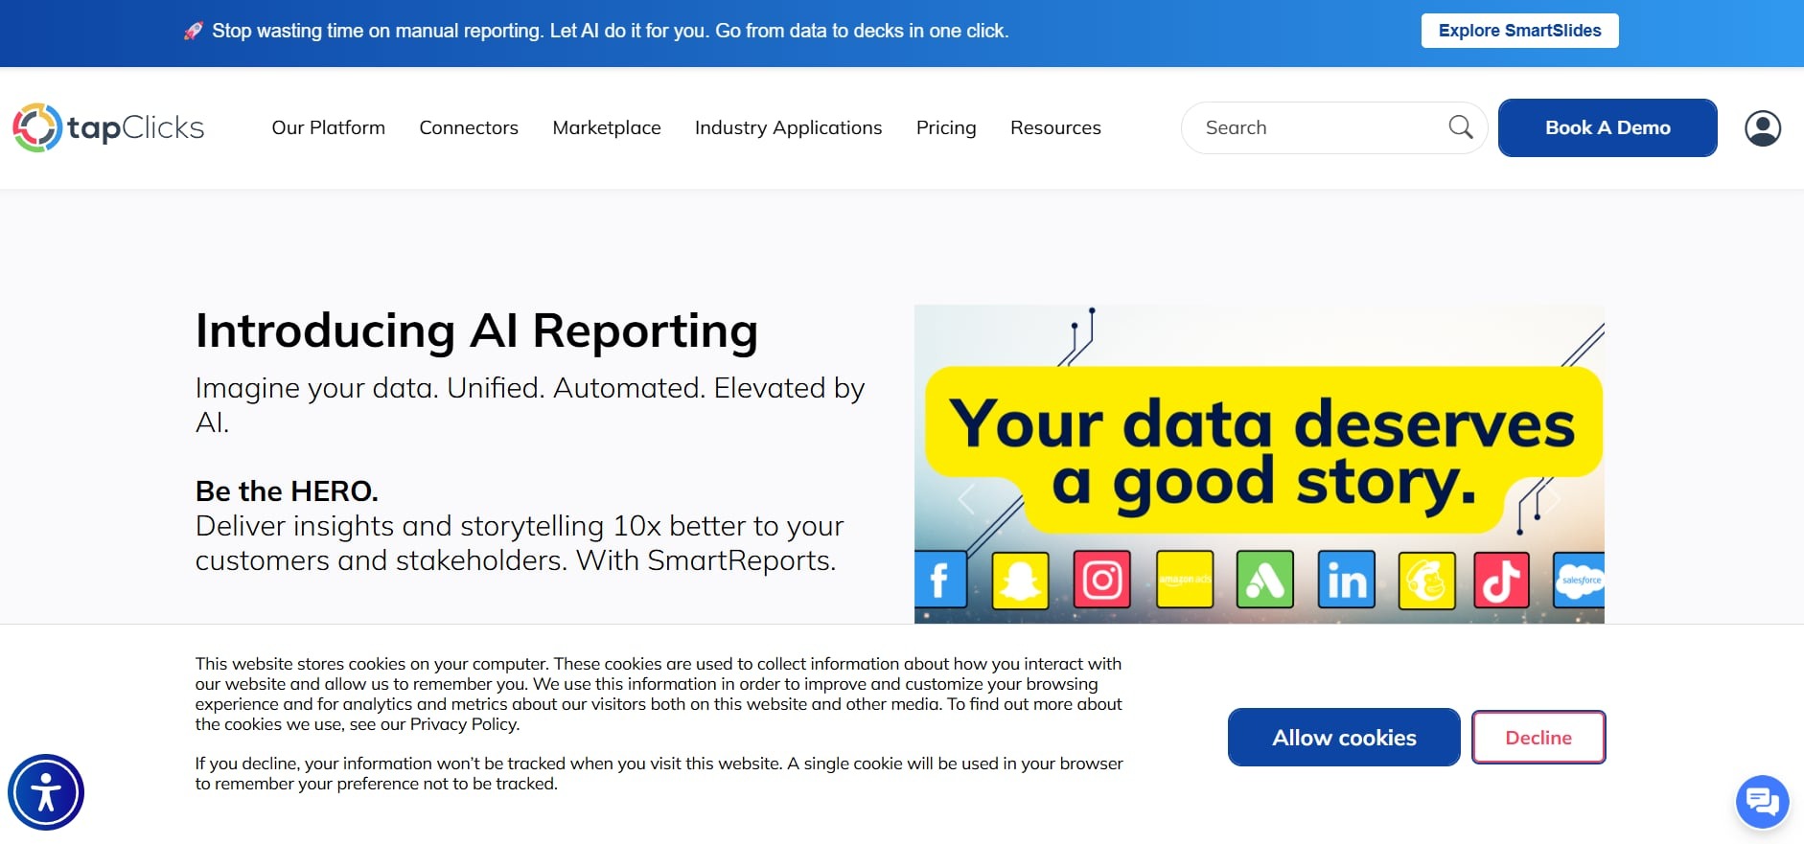1804x844 pixels.
Task: Open Industry Applications menu
Action: pyautogui.click(x=788, y=127)
